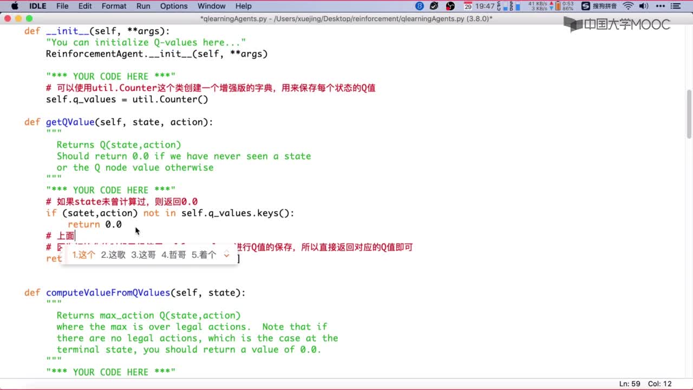Expand more IME candidates with the chevron

tap(226, 255)
